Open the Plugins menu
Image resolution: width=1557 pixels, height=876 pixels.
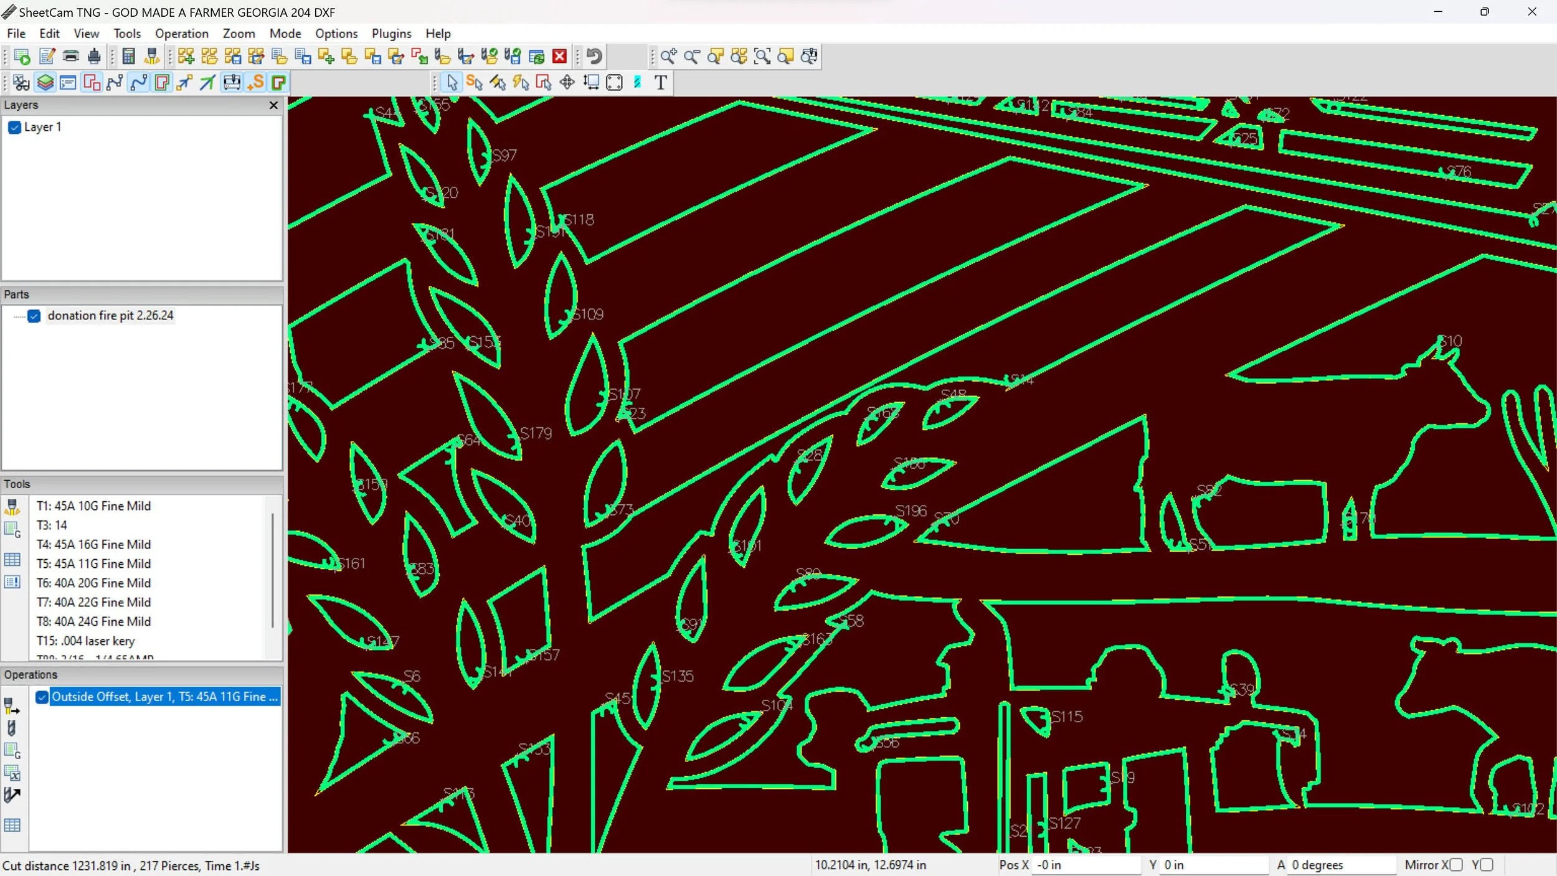(391, 34)
